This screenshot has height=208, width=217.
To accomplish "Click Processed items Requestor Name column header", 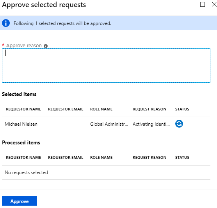I will tap(23, 158).
